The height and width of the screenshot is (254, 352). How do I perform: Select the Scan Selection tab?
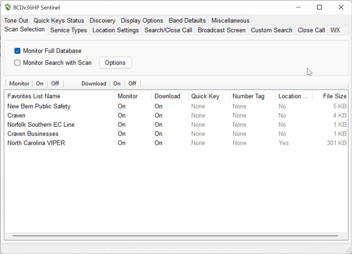(x=24, y=29)
